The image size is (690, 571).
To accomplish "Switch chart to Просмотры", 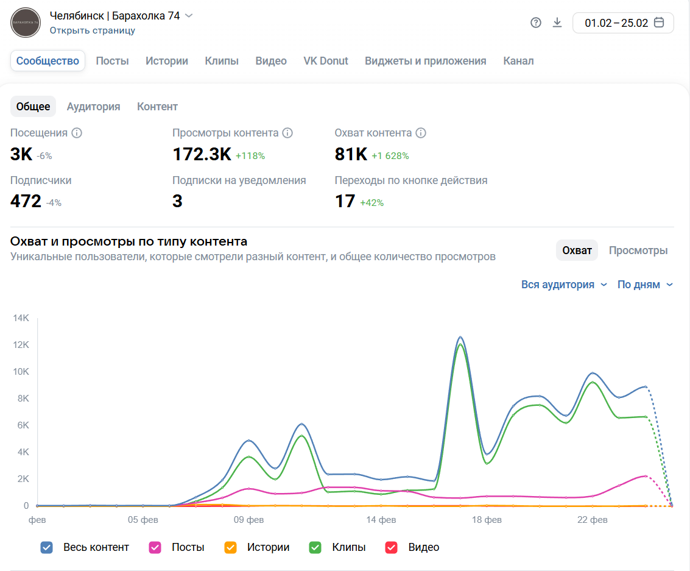I will 638,250.
